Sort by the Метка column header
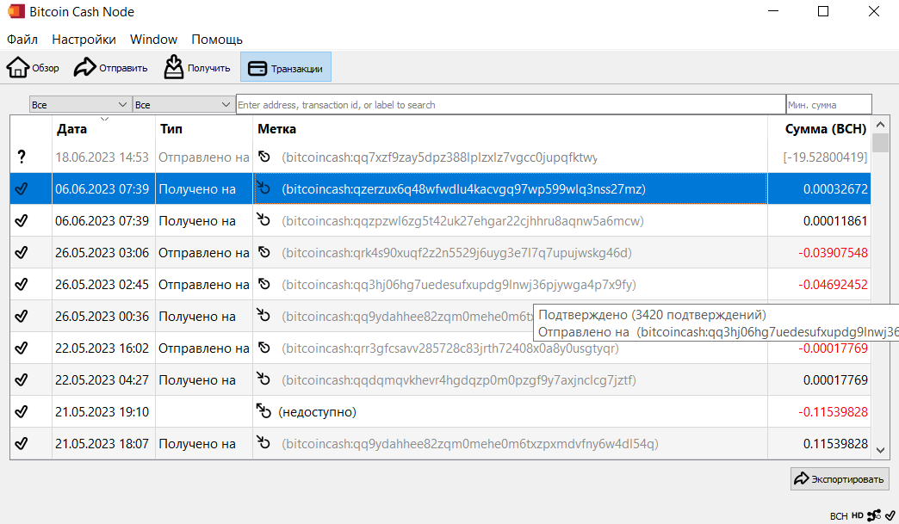Viewport: 899px width, 524px height. point(510,129)
